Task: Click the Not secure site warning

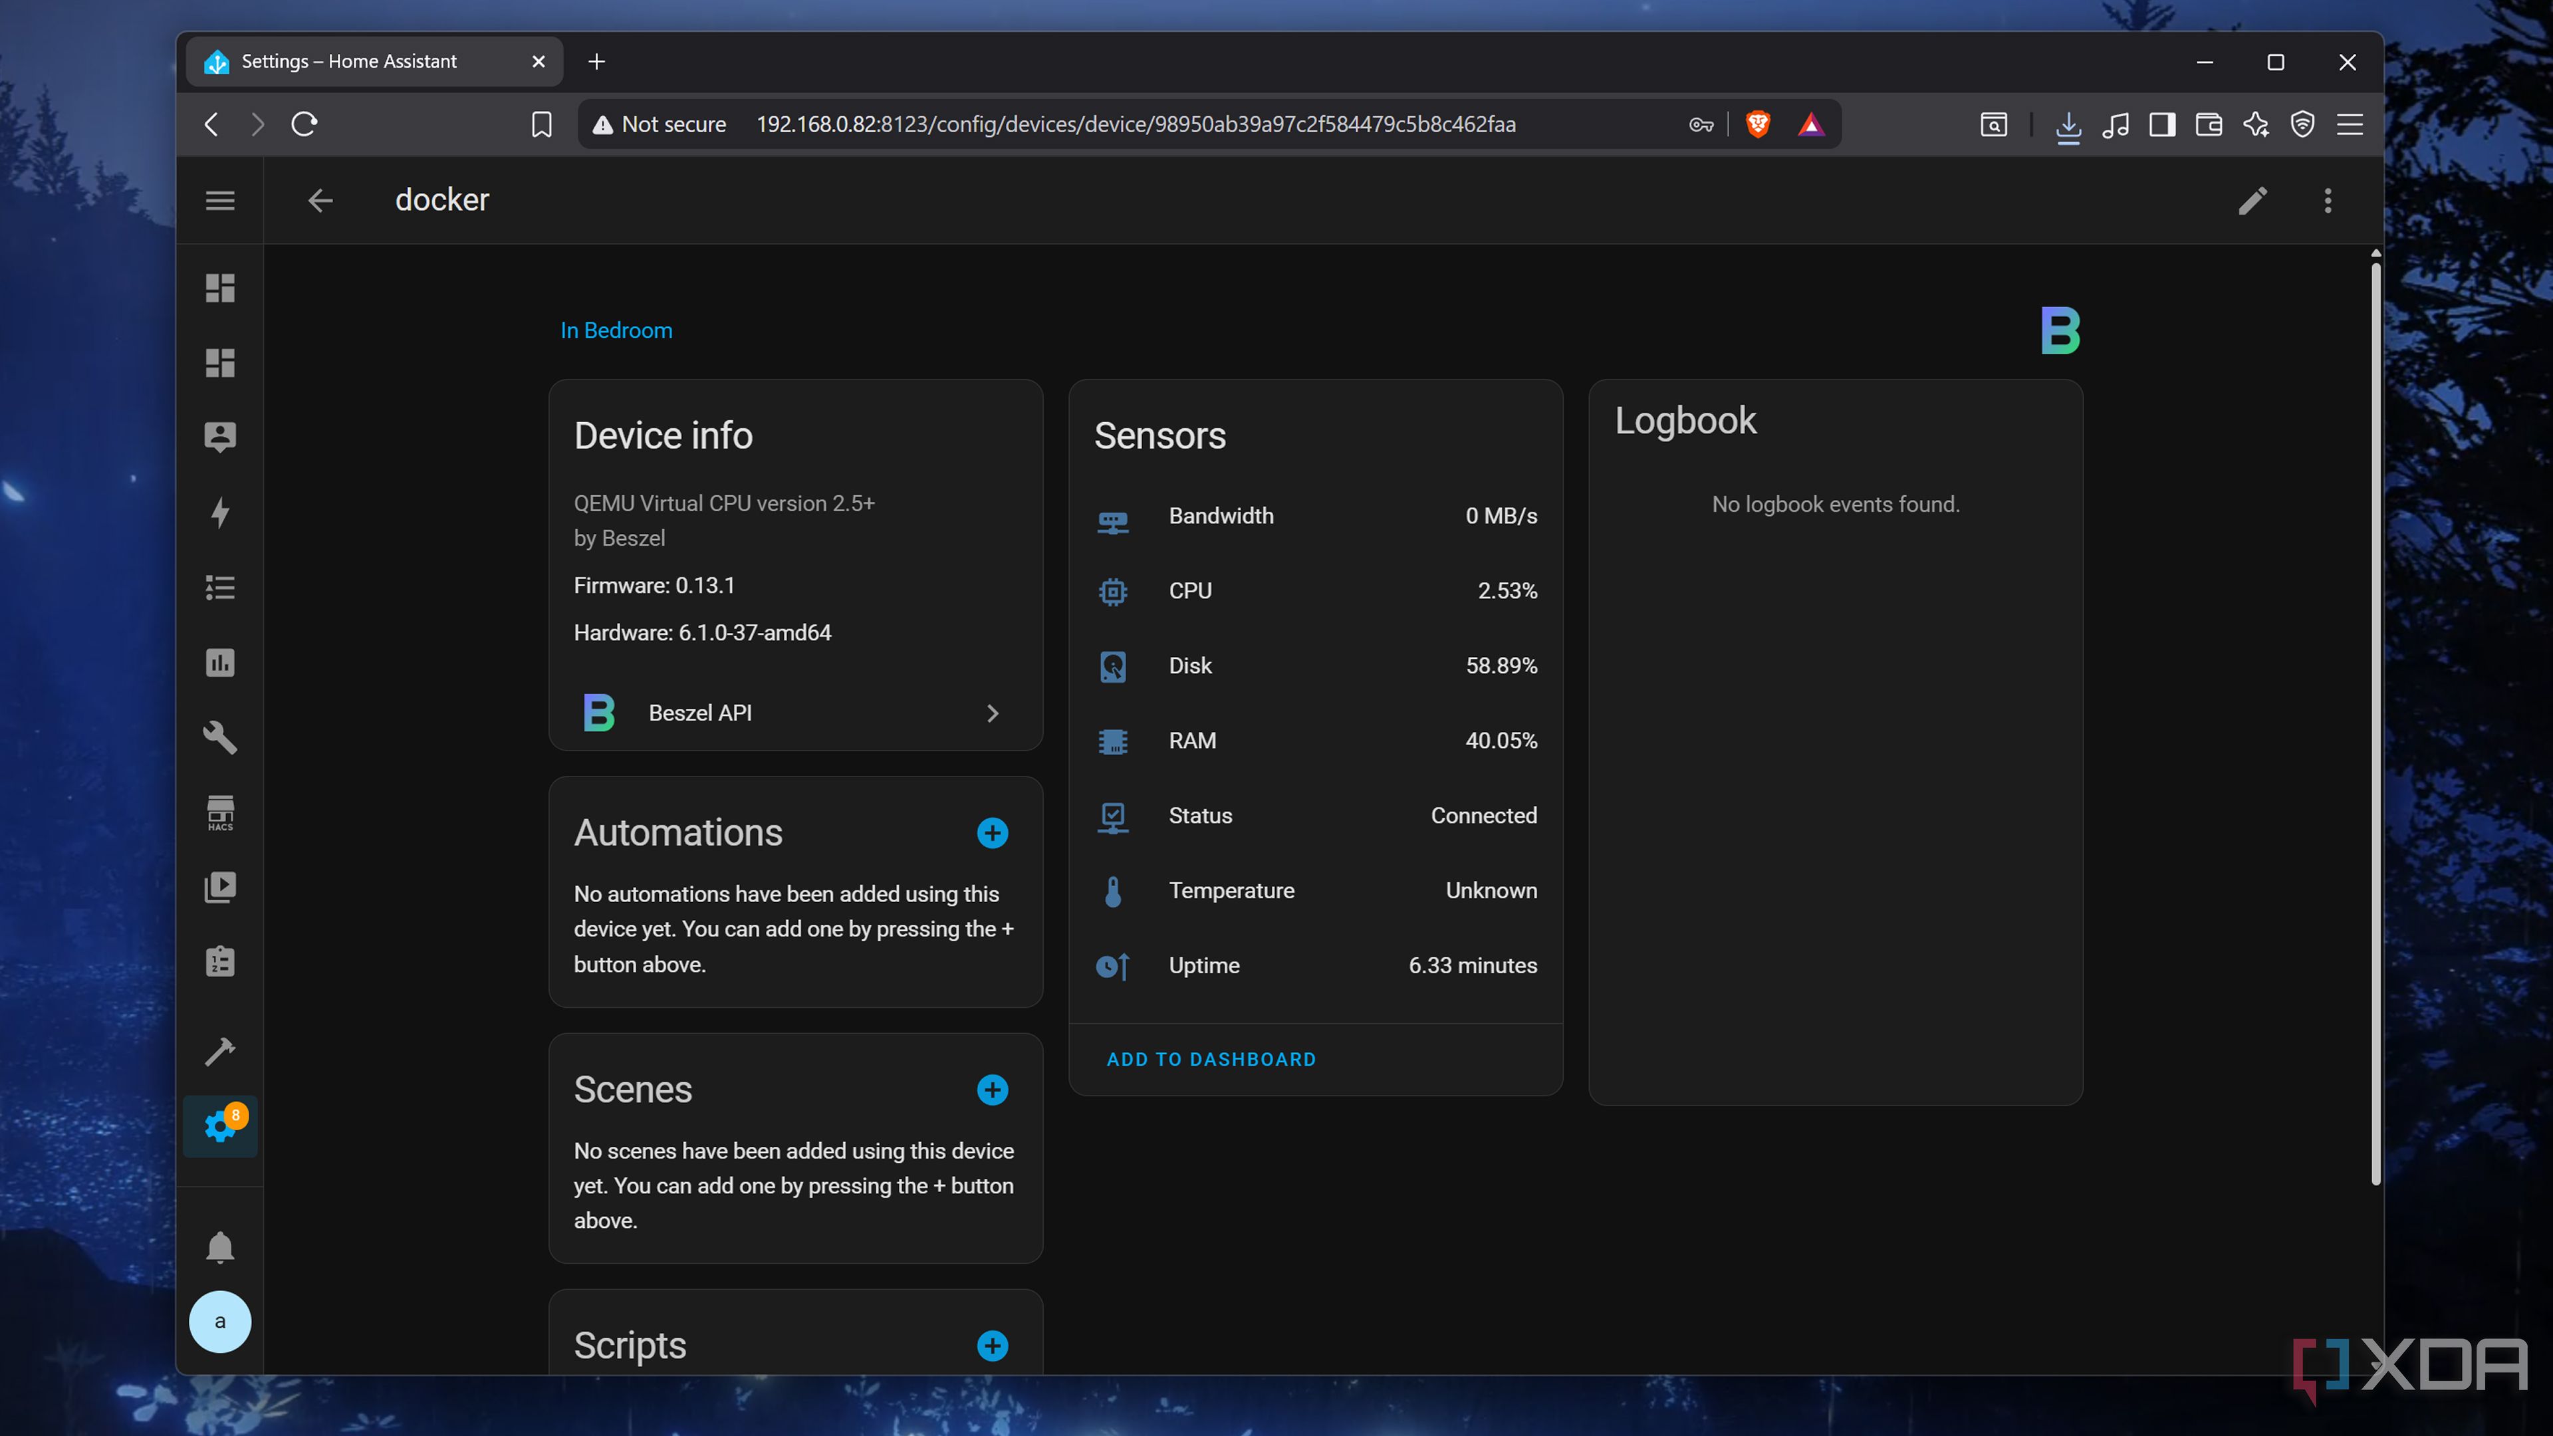Action: [659, 124]
